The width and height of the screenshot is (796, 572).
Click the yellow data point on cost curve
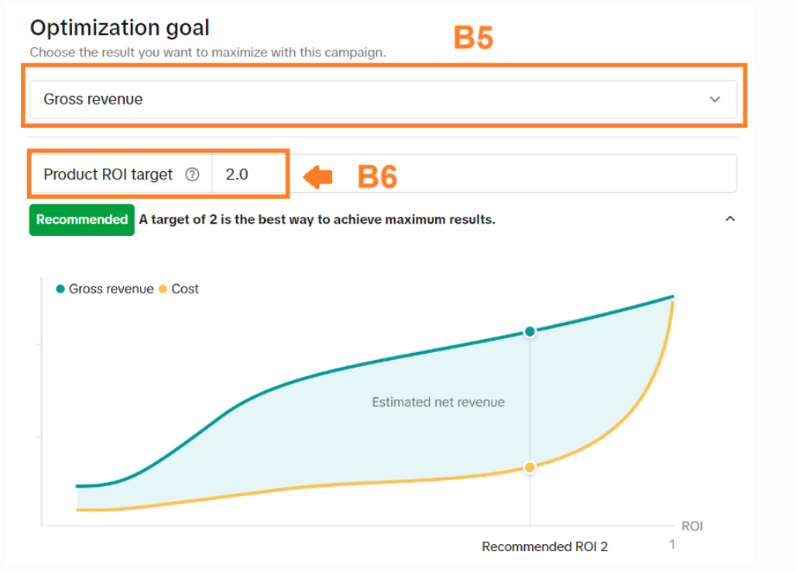point(530,468)
